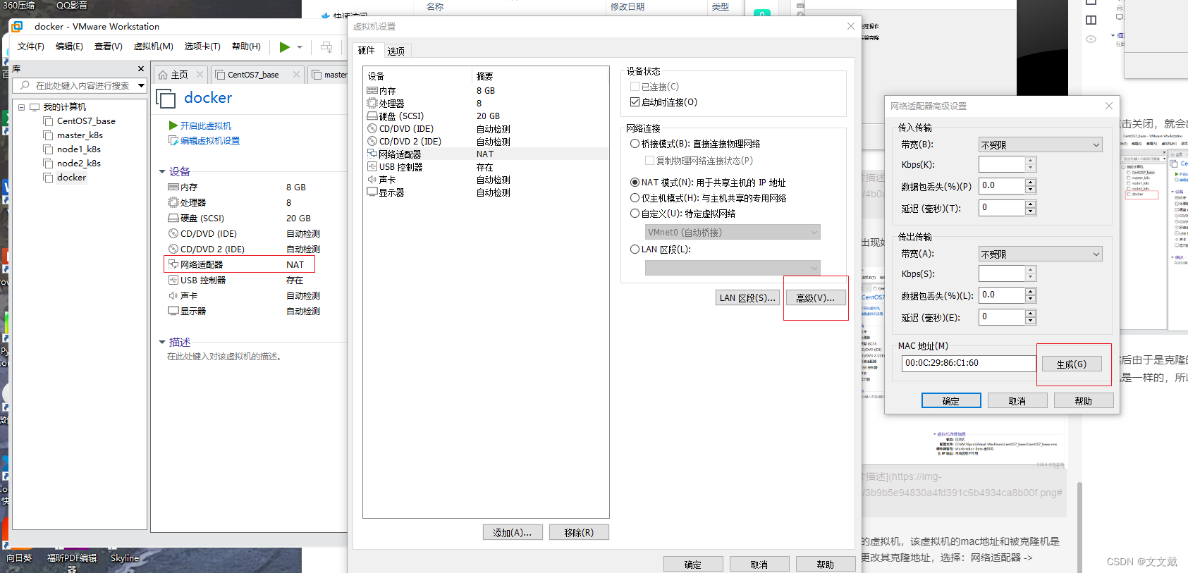This screenshot has height=573, width=1188.
Task: Click the 高级(V)... button
Action: 815,298
